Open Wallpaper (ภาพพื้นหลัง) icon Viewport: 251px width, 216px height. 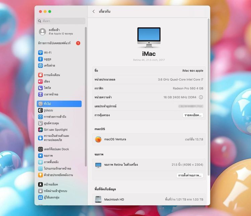40,162
